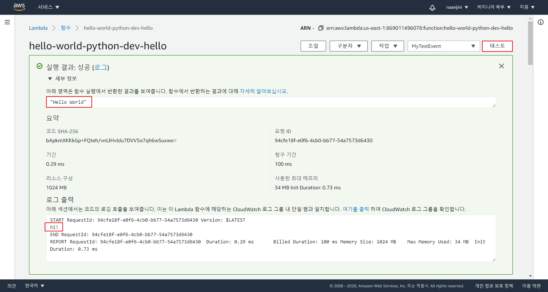Select the REPORT RequestId log line
Viewport: 548px width, 292px height.
pyautogui.click(x=268, y=246)
